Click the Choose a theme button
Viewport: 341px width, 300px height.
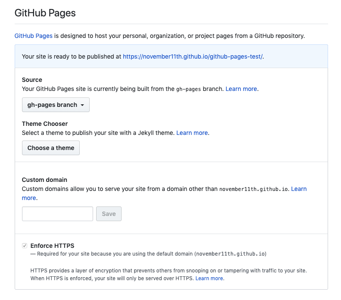click(x=51, y=148)
